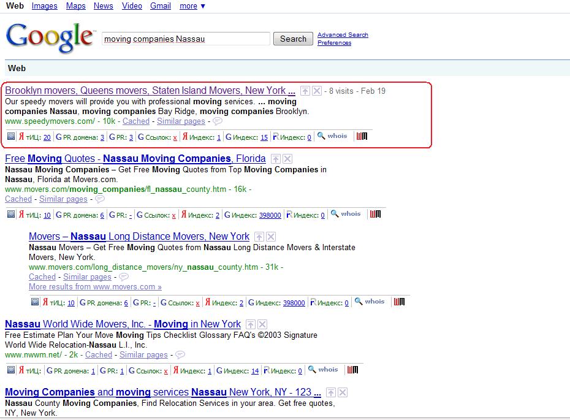Image resolution: width=570 pixels, height=420 pixels.
Task: Remove the Brooklyn movers result with X icon
Action: [x=317, y=91]
